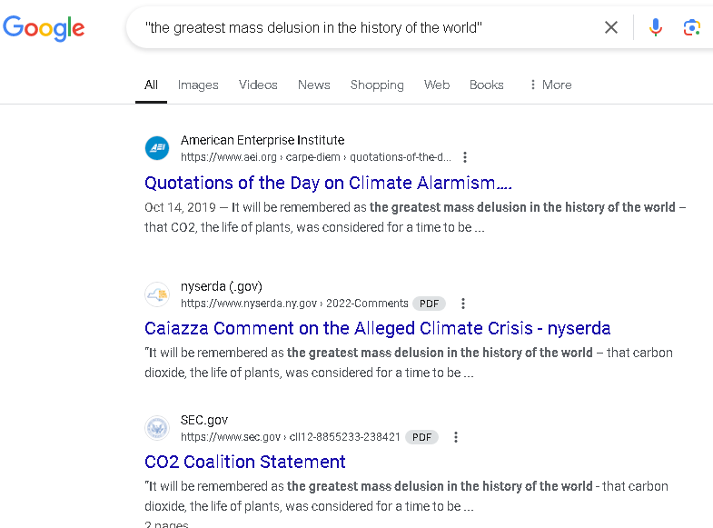The image size is (713, 528).
Task: Click the Google logo
Action: click(x=44, y=28)
